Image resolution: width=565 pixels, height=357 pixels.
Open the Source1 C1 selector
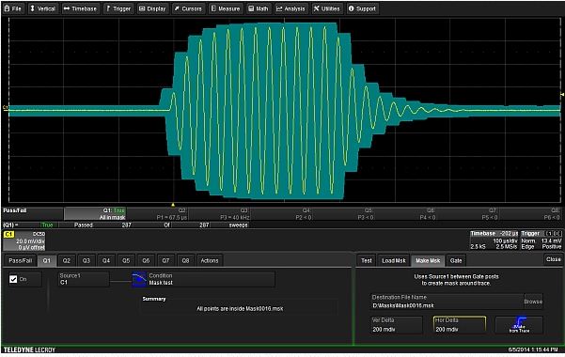84,279
